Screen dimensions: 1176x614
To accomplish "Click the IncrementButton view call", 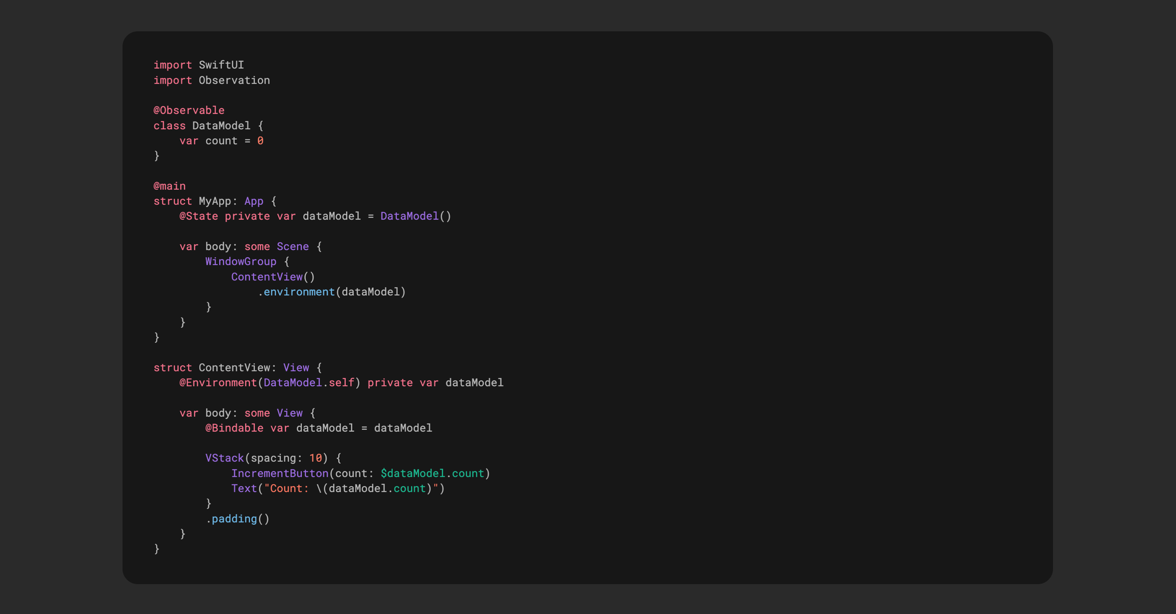I will click(x=280, y=473).
